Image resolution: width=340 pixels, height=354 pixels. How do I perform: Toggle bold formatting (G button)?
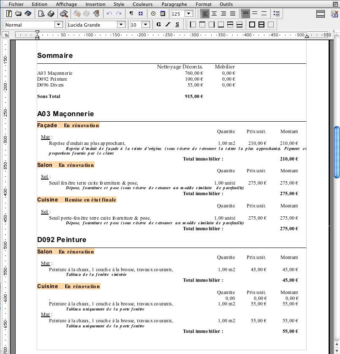coord(158,25)
